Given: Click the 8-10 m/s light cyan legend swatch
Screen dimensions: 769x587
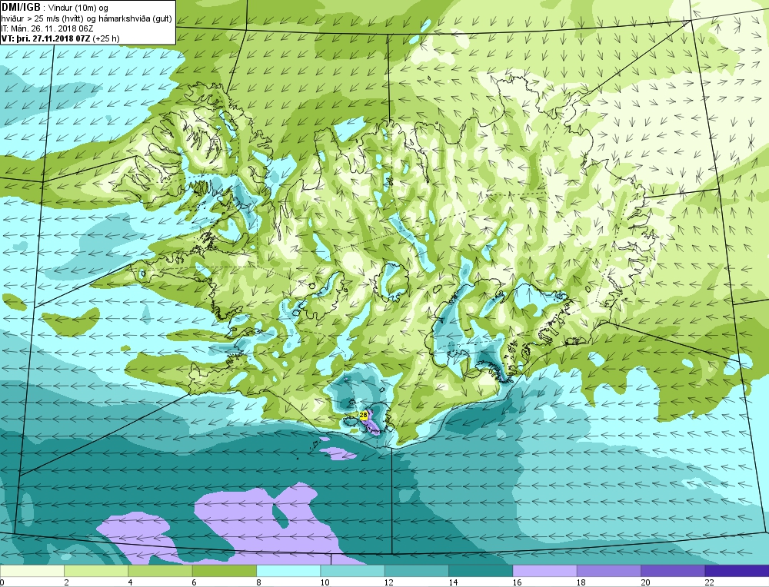Looking at the screenshot, I should (x=288, y=571).
